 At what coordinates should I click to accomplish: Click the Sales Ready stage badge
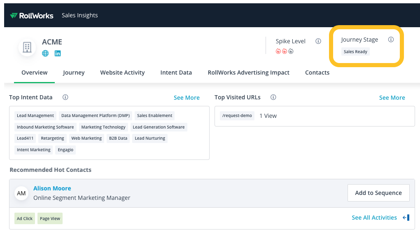pos(355,52)
